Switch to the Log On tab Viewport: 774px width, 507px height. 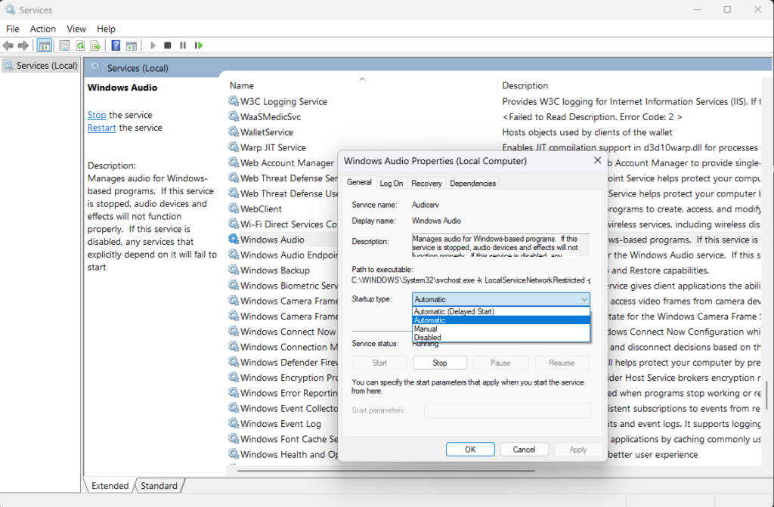pos(392,183)
